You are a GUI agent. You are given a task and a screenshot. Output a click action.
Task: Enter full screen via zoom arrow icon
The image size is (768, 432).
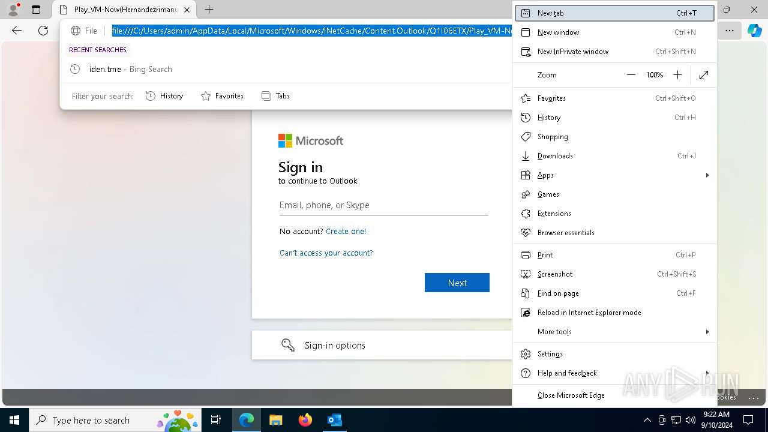704,75
